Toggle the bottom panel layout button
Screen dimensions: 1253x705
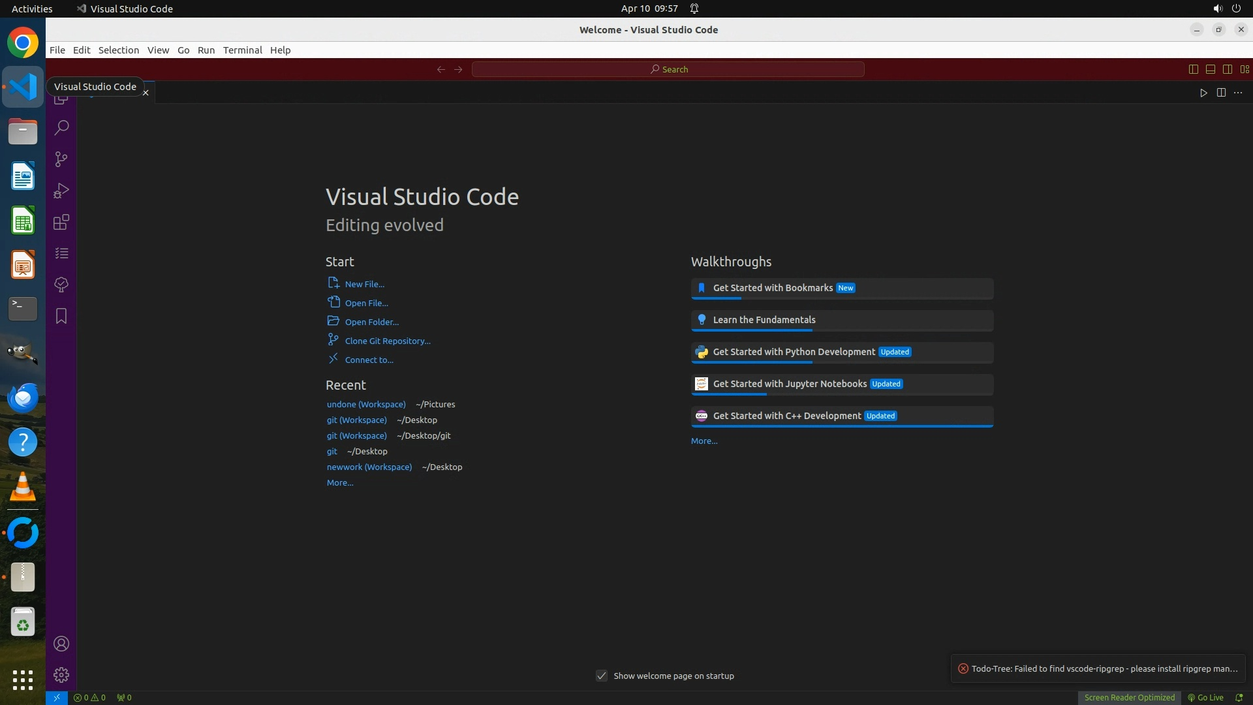1211,69
